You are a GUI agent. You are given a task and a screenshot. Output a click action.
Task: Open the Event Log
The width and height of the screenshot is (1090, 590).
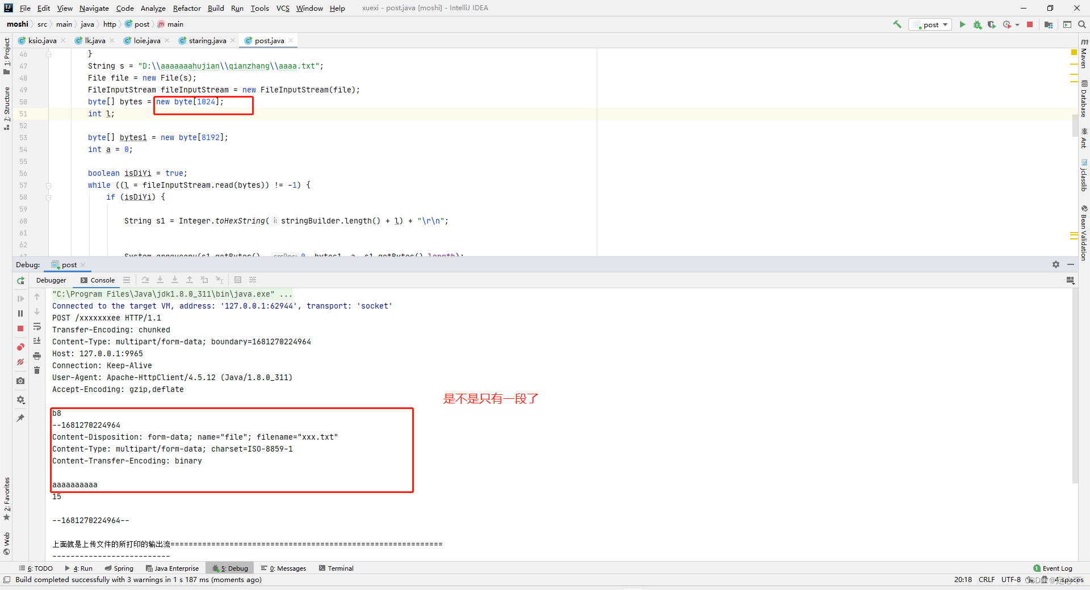pos(1053,568)
